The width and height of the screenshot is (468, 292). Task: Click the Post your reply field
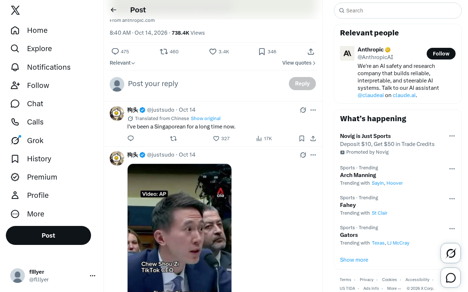coord(205,84)
